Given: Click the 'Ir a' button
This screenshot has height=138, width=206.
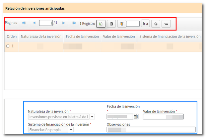Looking at the screenshot, I should tap(145, 24).
